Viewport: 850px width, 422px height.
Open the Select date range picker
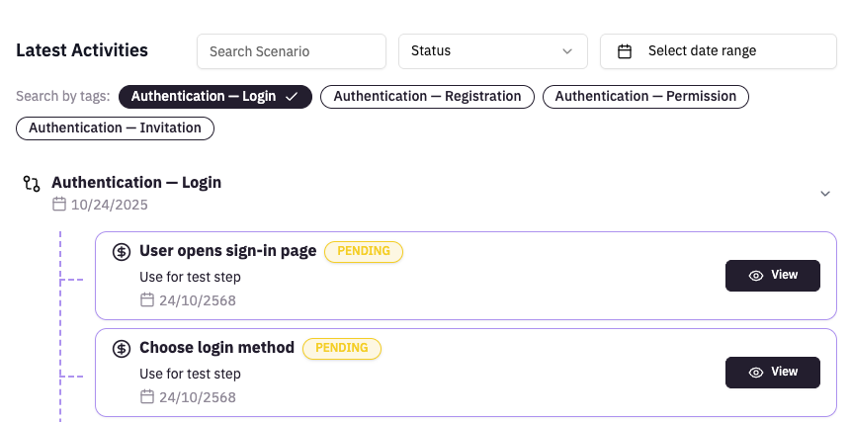(x=718, y=51)
